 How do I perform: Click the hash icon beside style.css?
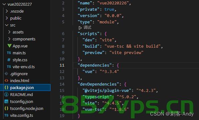pos(9,60)
